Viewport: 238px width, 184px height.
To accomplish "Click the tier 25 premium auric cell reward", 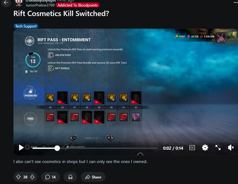I will click(50, 98).
